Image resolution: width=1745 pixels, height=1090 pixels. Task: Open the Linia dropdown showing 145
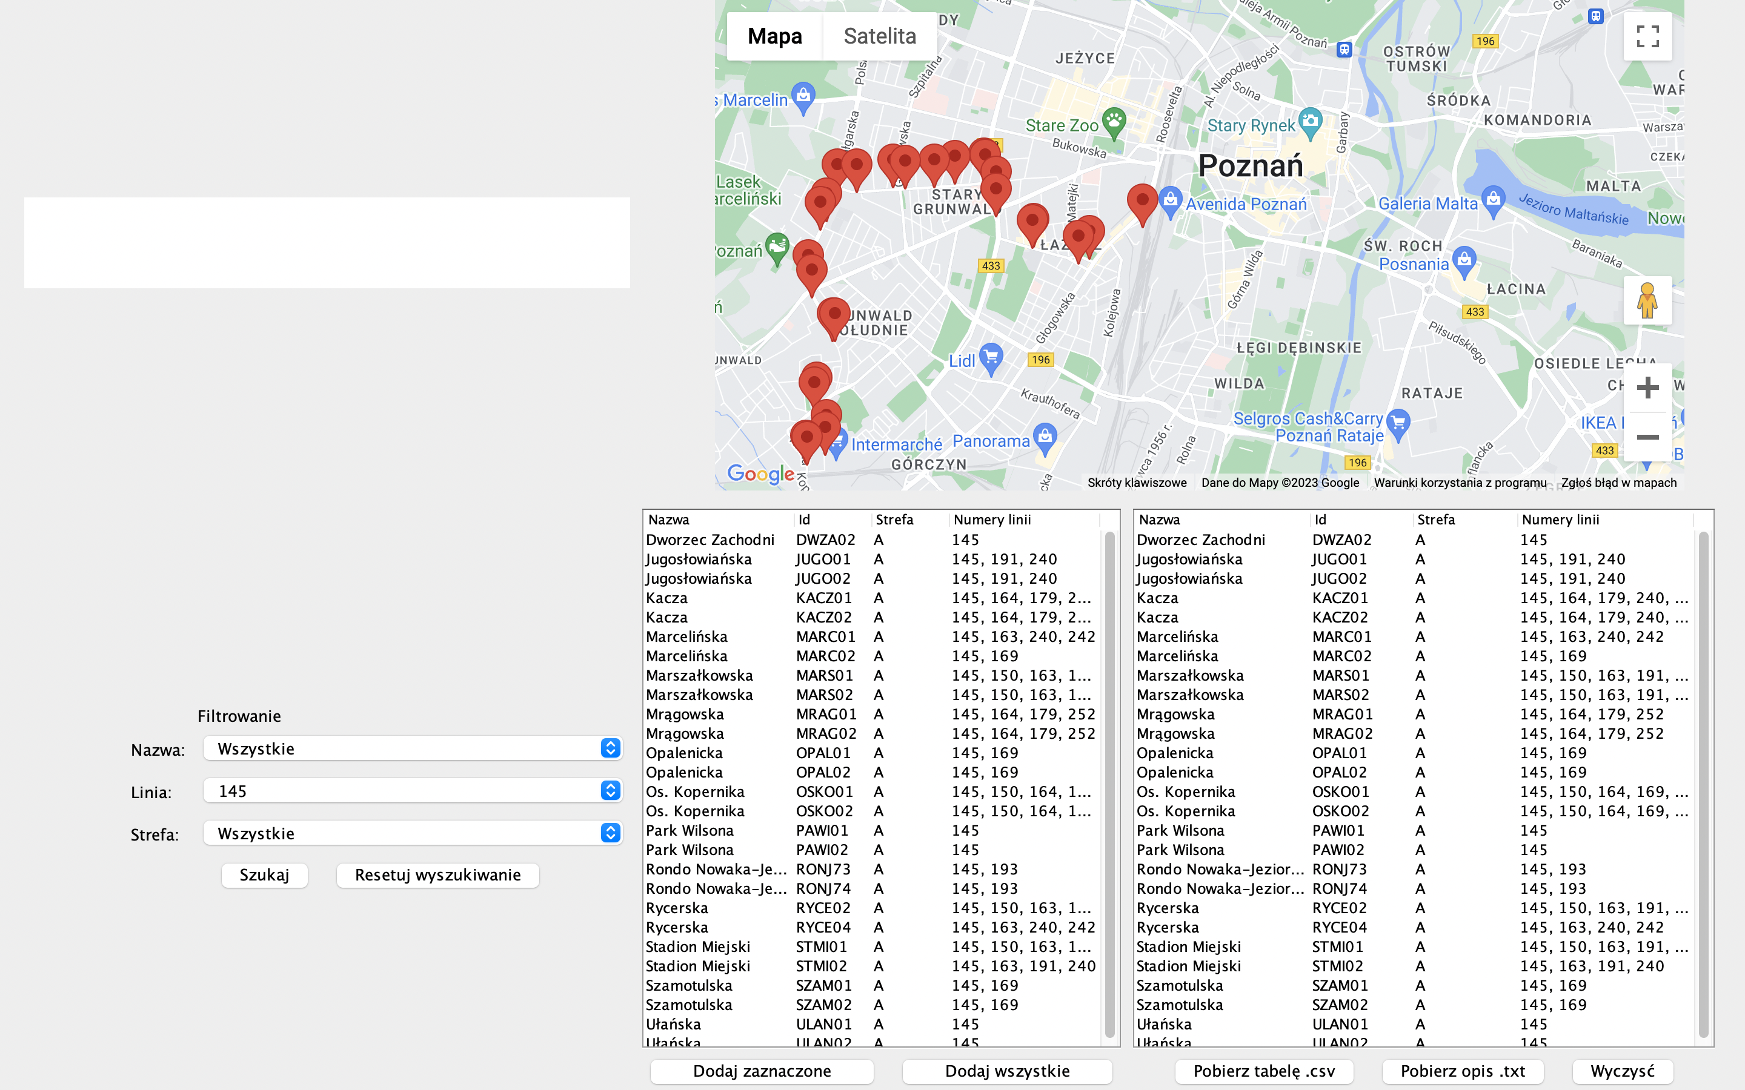pos(413,791)
